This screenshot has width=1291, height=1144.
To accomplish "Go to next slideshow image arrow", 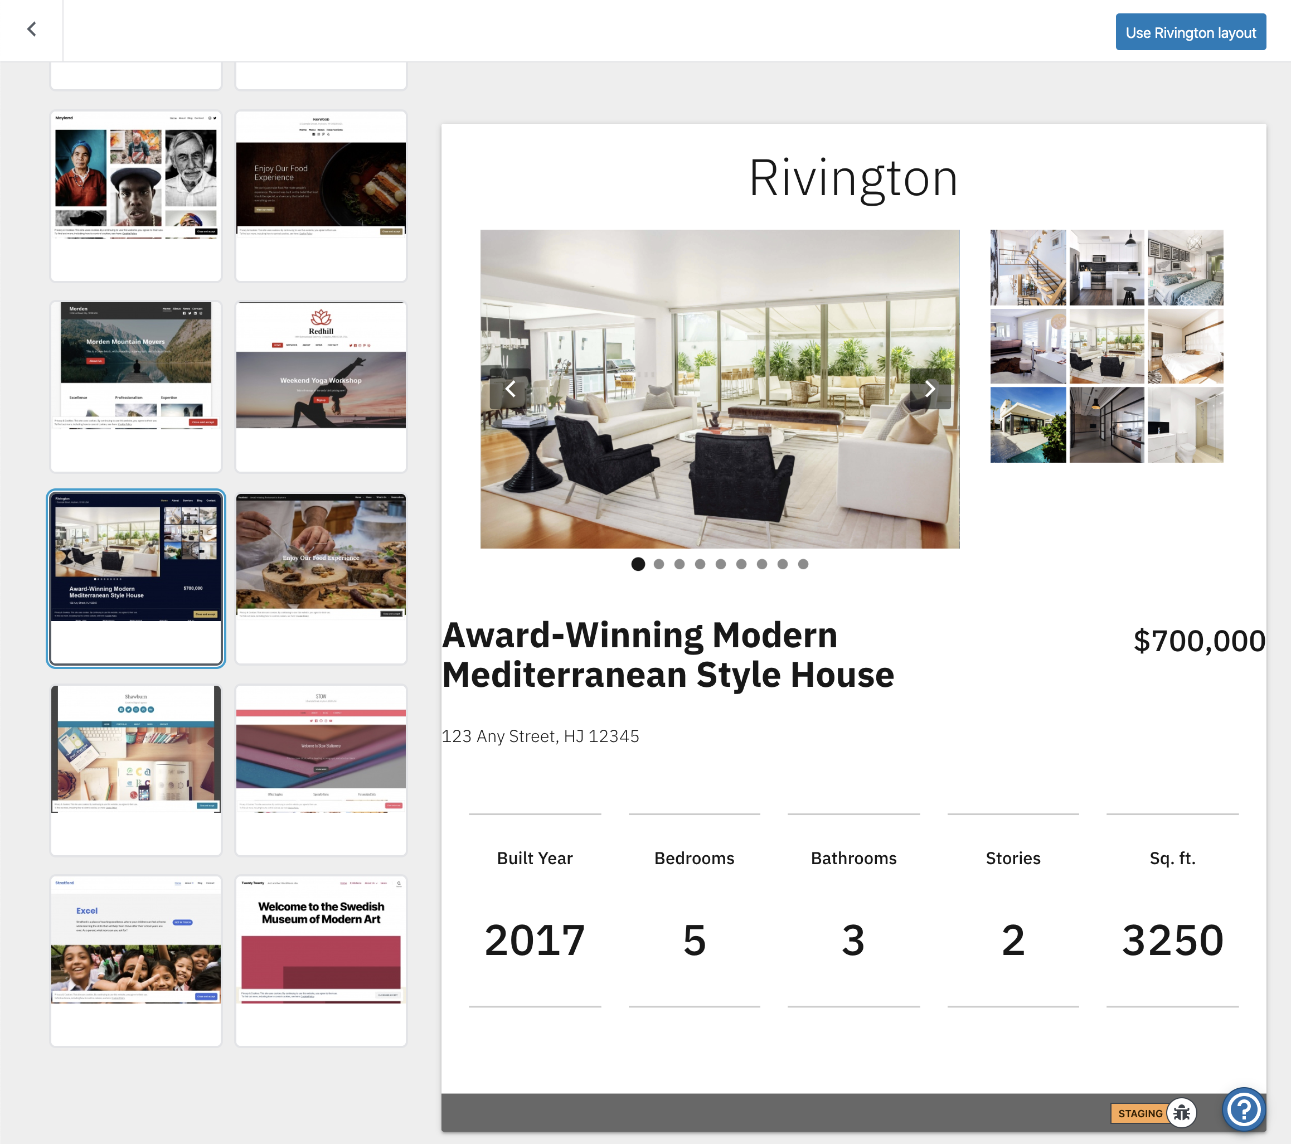I will click(x=930, y=389).
